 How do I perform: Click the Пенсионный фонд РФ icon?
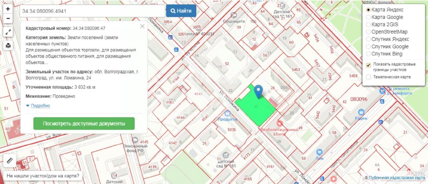click(135, 140)
